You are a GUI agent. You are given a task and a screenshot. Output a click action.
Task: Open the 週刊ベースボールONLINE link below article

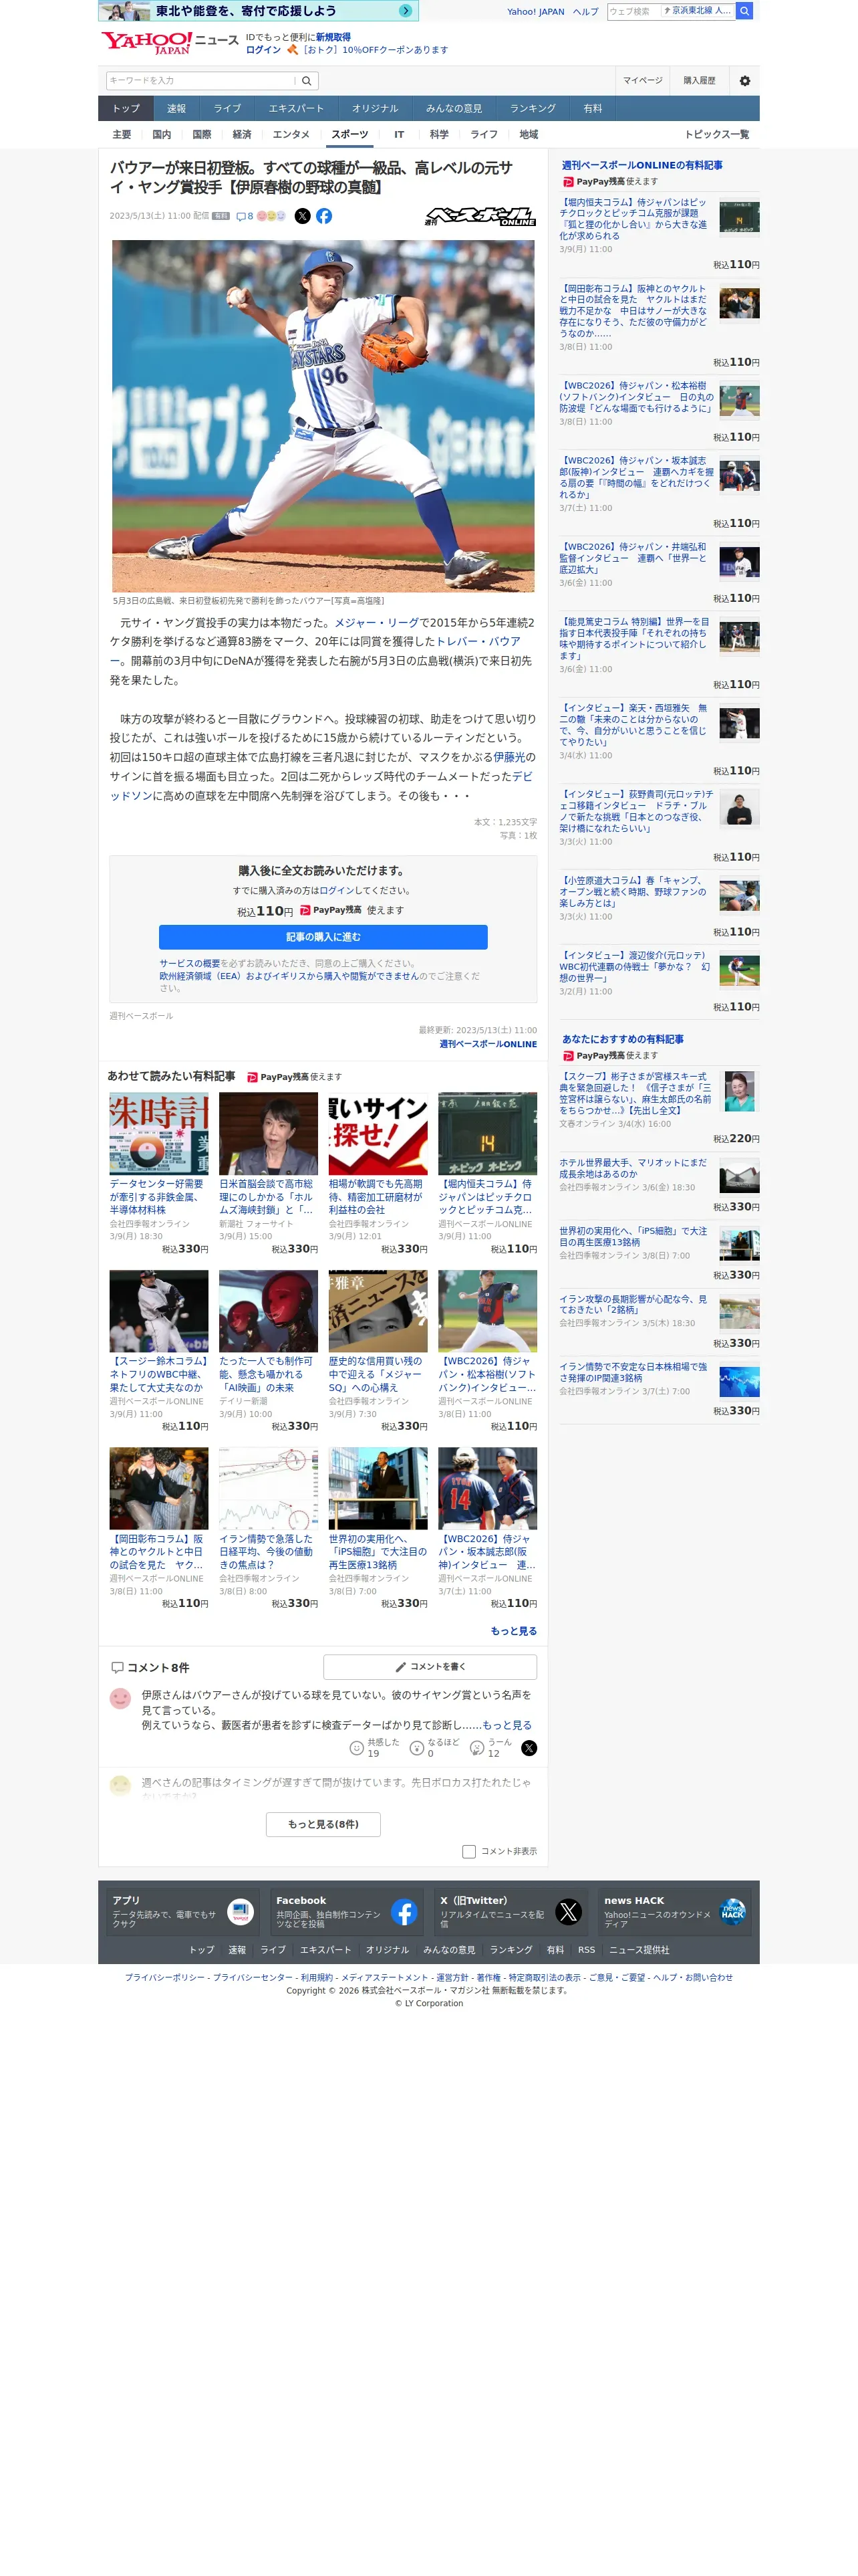pos(487,1044)
